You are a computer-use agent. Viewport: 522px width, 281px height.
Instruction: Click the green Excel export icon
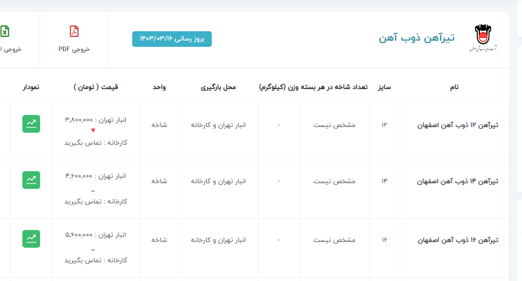[4, 31]
